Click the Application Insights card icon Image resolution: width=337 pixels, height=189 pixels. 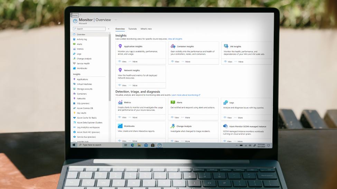pos(120,46)
